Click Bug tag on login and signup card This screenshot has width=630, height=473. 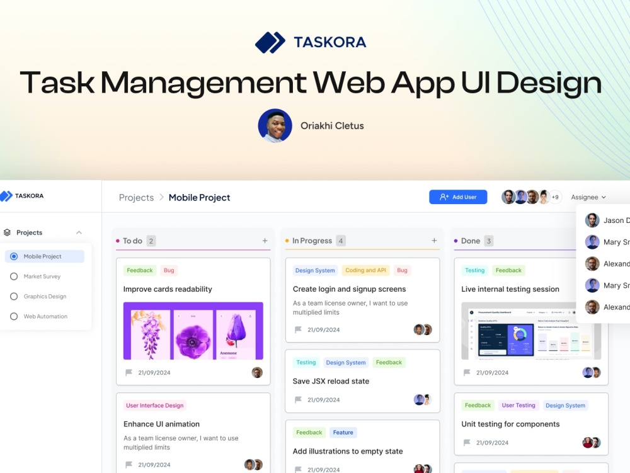click(x=402, y=270)
